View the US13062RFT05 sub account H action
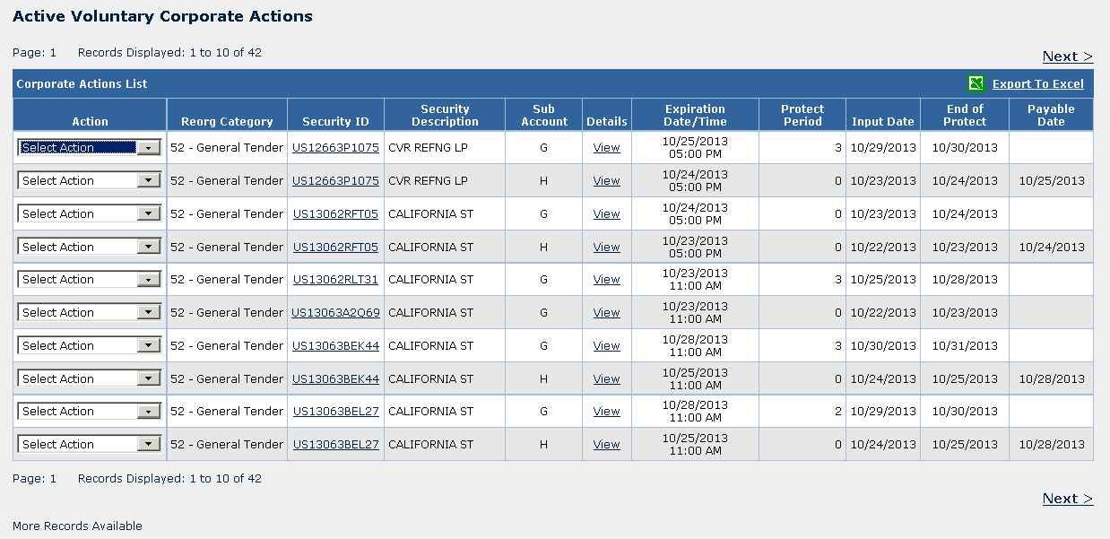This screenshot has height=539, width=1110. 606,246
